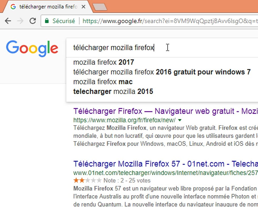Click the forward navigation arrow
The image size is (258, 207).
pos(20,21)
